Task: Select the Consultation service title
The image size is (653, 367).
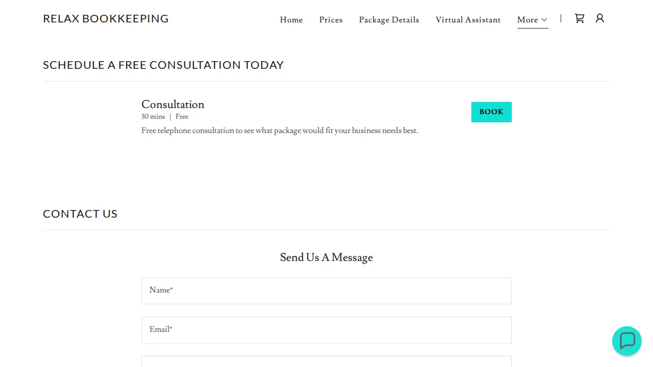Action: 173,104
